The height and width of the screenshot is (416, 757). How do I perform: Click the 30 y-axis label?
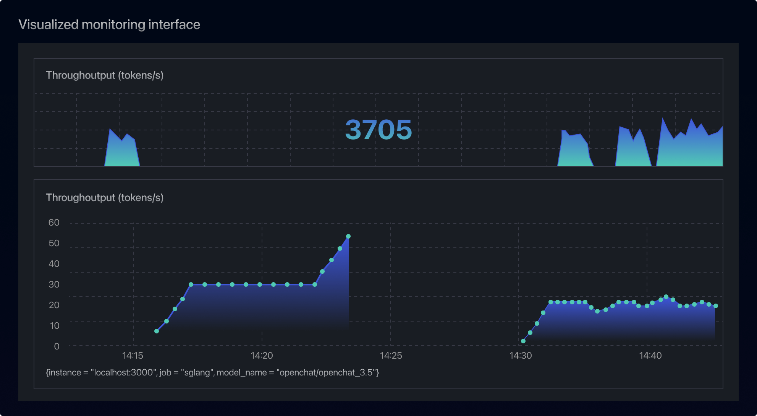54,284
